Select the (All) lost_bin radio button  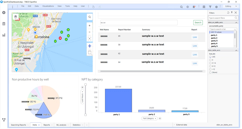(210, 57)
